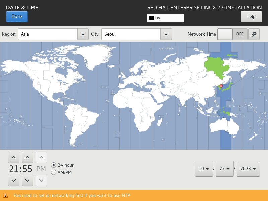This screenshot has width=268, height=201.
Task: Click the hours value 21
Action: [14, 169]
